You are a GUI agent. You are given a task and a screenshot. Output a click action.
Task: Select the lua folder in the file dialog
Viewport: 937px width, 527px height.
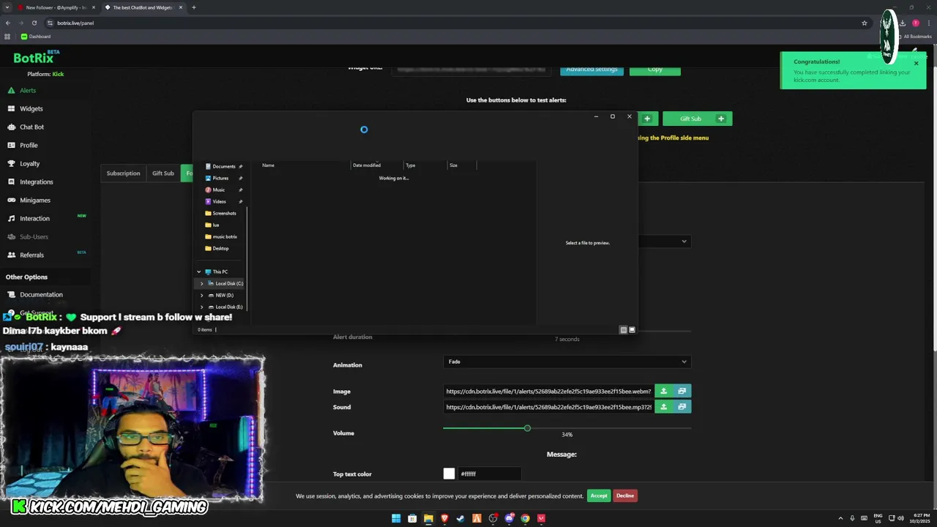[215, 225]
